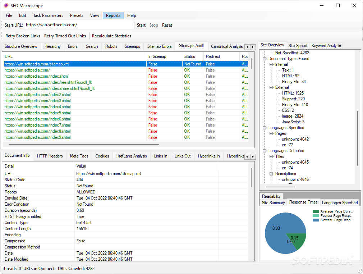This screenshot has width=363, height=274.
Task: Switch to the Search tab
Action: click(x=92, y=46)
